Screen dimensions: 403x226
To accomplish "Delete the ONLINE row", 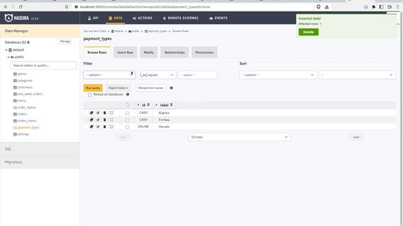I will [105, 127].
